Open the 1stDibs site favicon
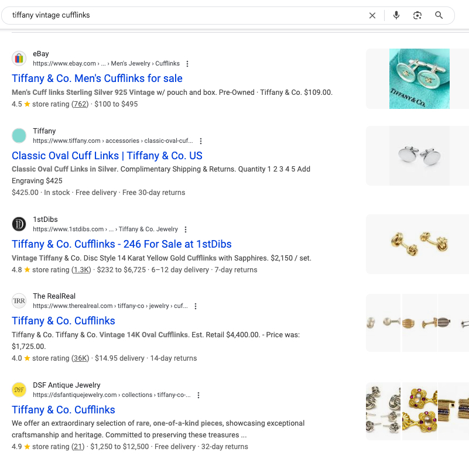469x469 pixels. point(19,224)
